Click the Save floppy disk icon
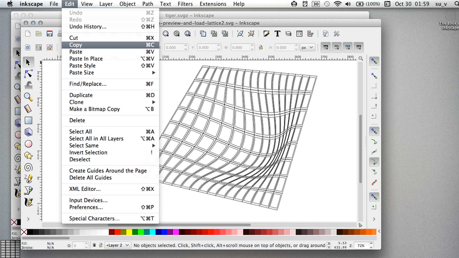Viewport: 459px width, 258px height. (x=50, y=34)
